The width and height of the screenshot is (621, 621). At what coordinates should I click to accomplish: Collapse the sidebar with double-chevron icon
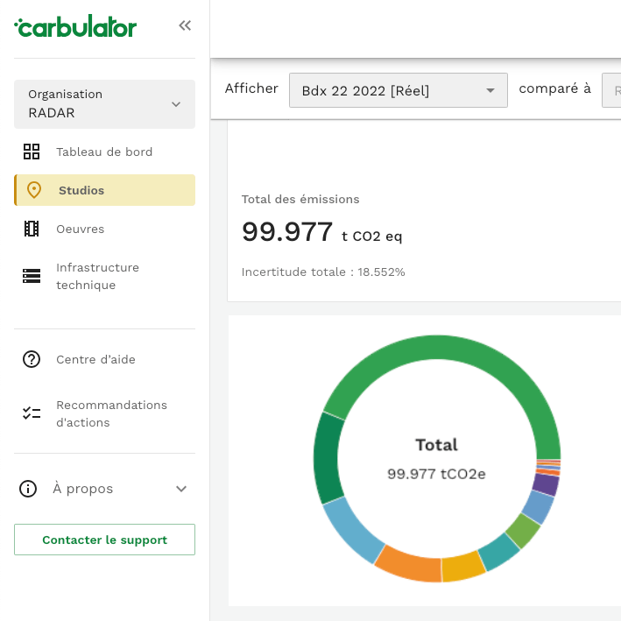[185, 26]
